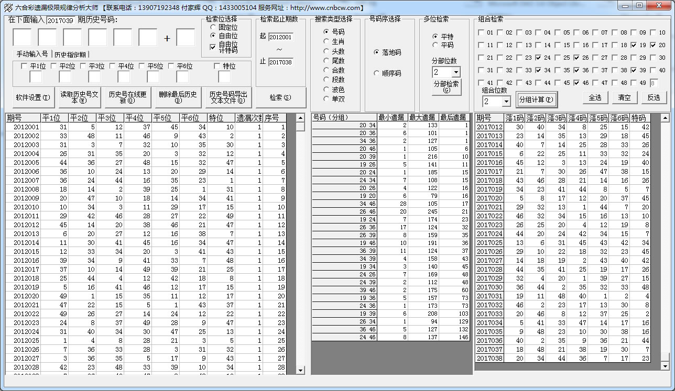
Task: Click the 全选 select-all button
Action: [x=595, y=98]
